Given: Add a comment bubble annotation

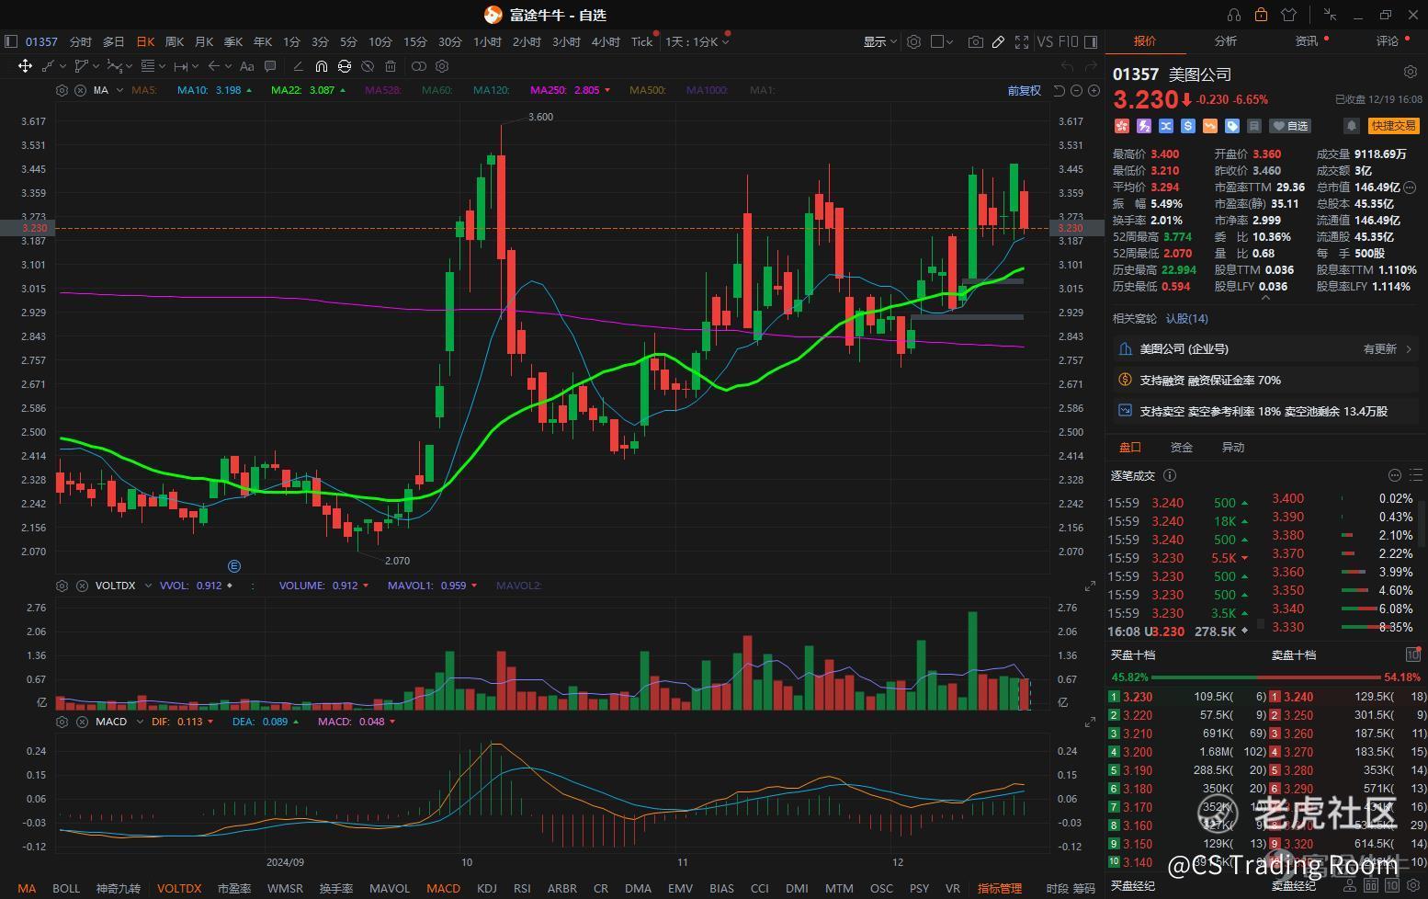Looking at the screenshot, I should (x=270, y=66).
